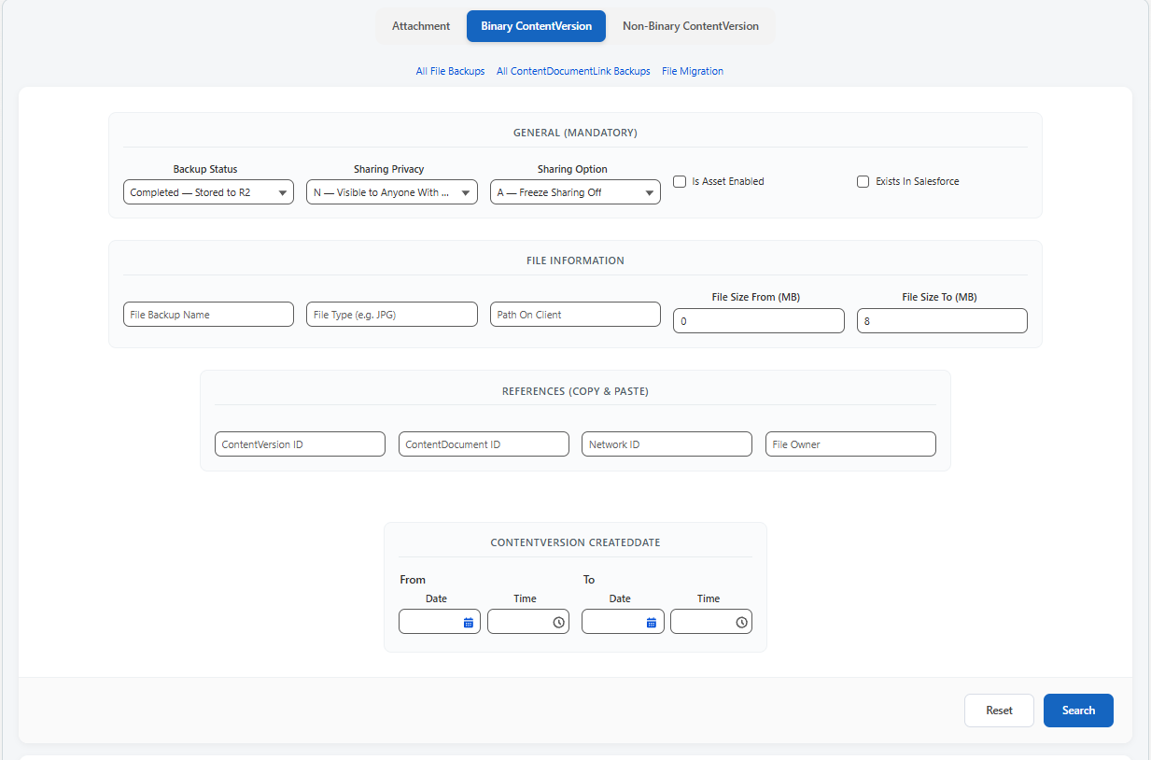Click the File Type input field
The image size is (1151, 760).
392,315
